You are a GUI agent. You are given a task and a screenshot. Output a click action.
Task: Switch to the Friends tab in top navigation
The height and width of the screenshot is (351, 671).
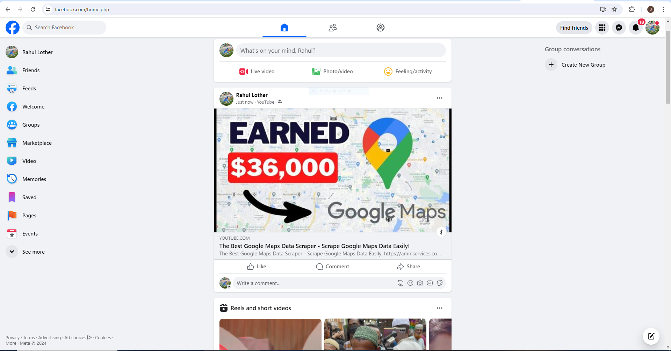[x=333, y=28]
